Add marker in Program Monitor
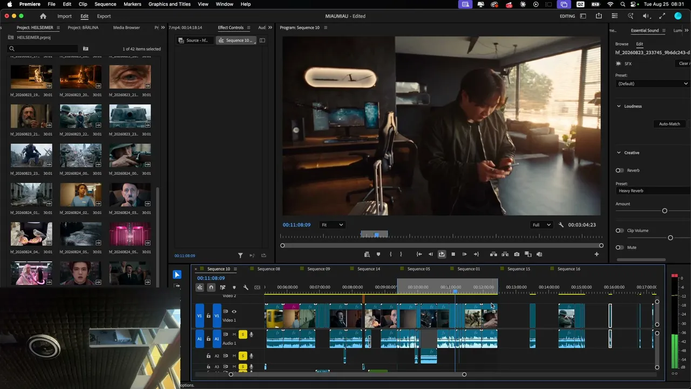This screenshot has height=389, width=691. [x=378, y=254]
